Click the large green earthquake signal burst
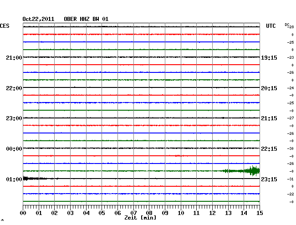This screenshot has width=296, height=225. [252, 171]
